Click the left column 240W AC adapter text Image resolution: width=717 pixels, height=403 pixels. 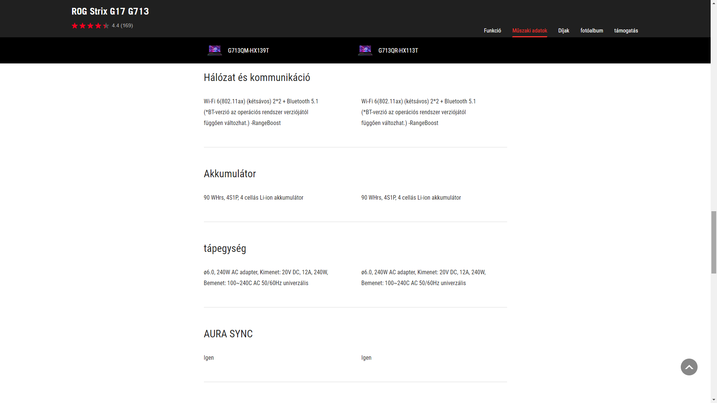tap(266, 278)
